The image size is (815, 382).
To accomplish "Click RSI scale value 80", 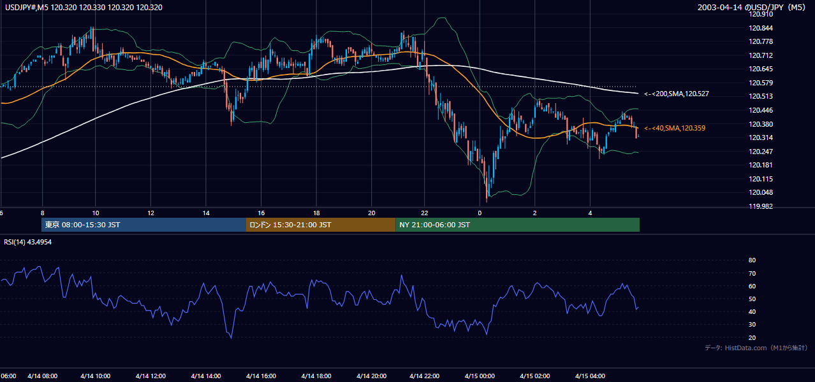I will point(752,260).
